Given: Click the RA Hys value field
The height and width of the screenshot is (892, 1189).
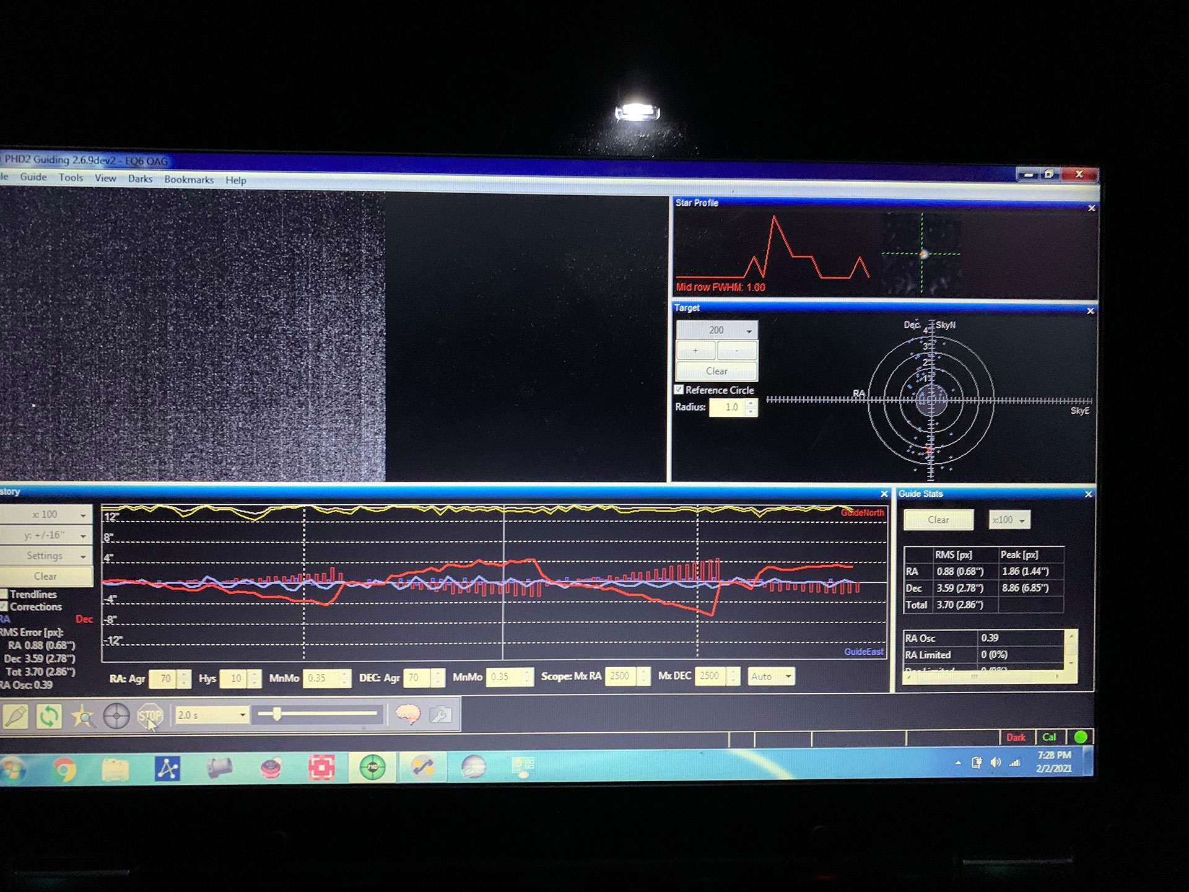Looking at the screenshot, I should [234, 678].
